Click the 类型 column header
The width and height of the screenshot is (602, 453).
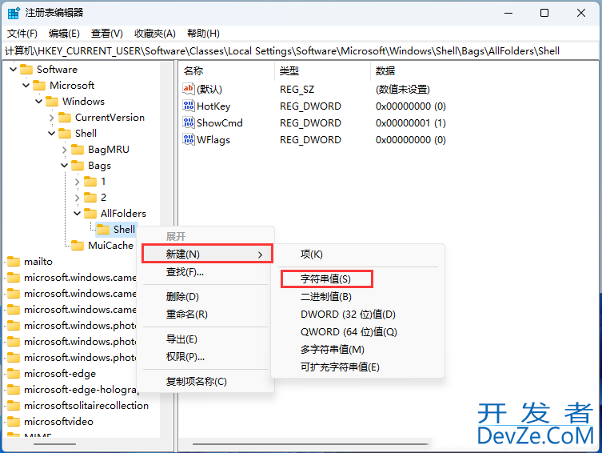pos(323,70)
